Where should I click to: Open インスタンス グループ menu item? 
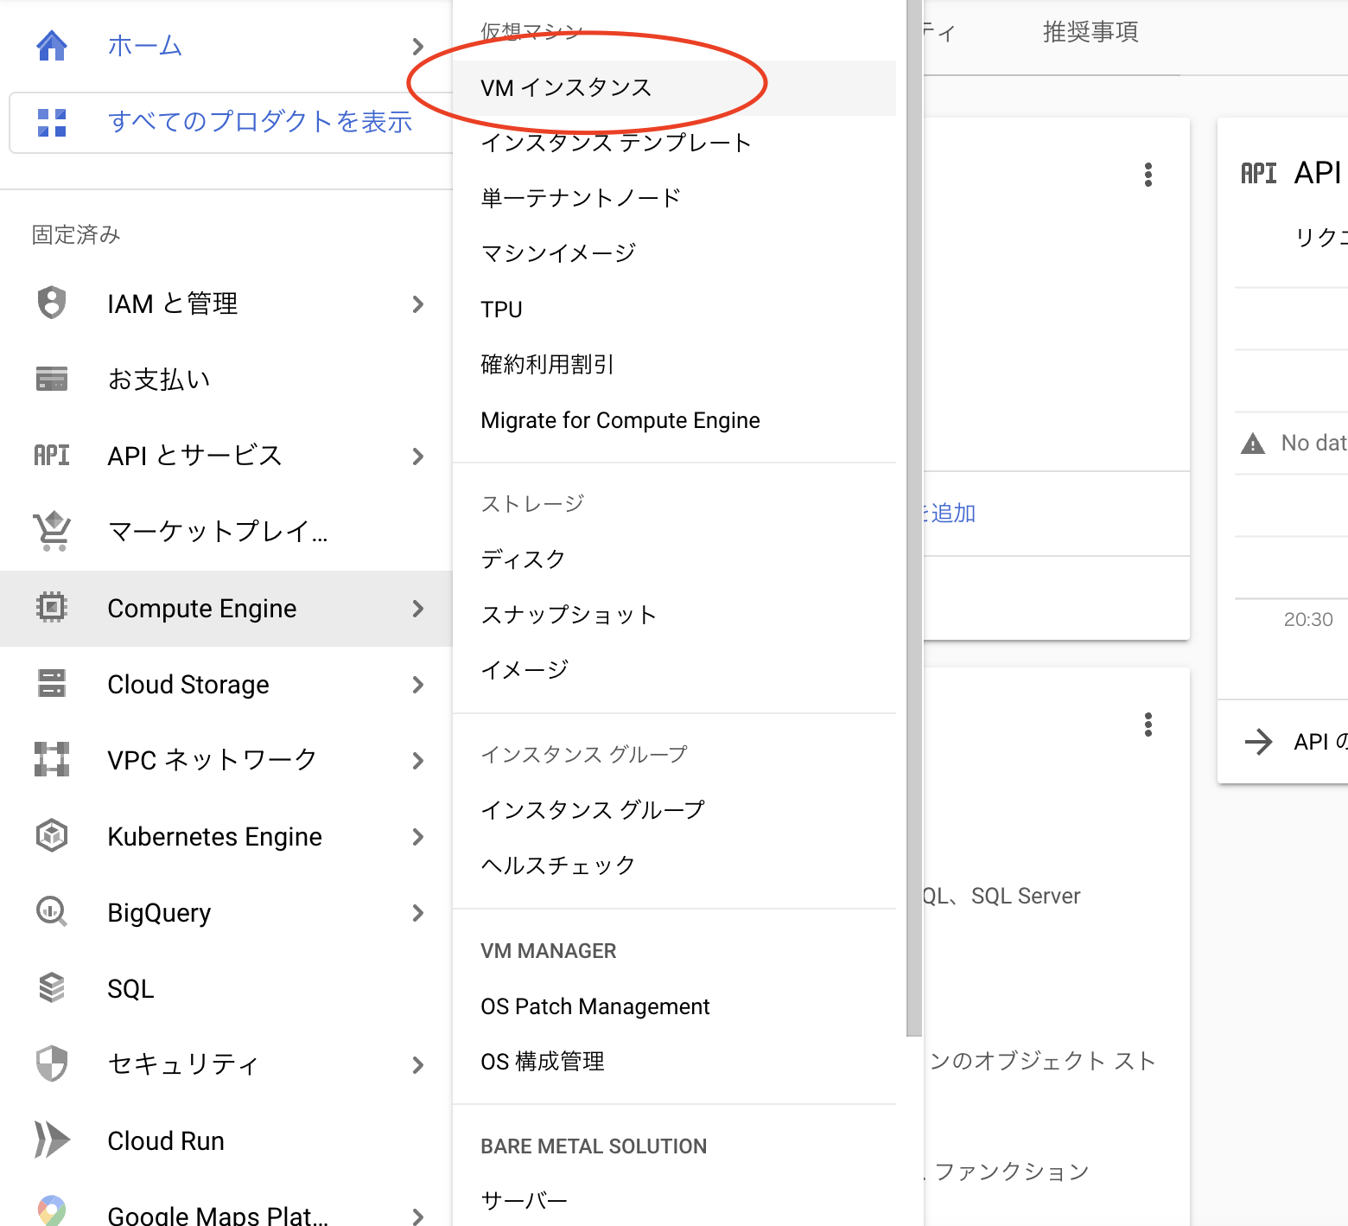tap(674, 809)
